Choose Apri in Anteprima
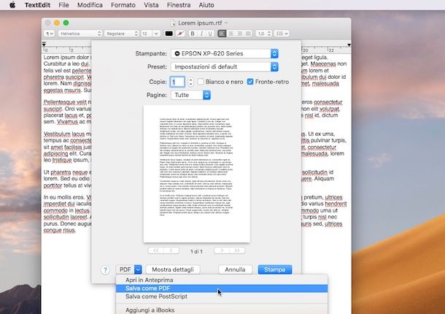Viewport: 445px width, 314px height. tap(222, 280)
